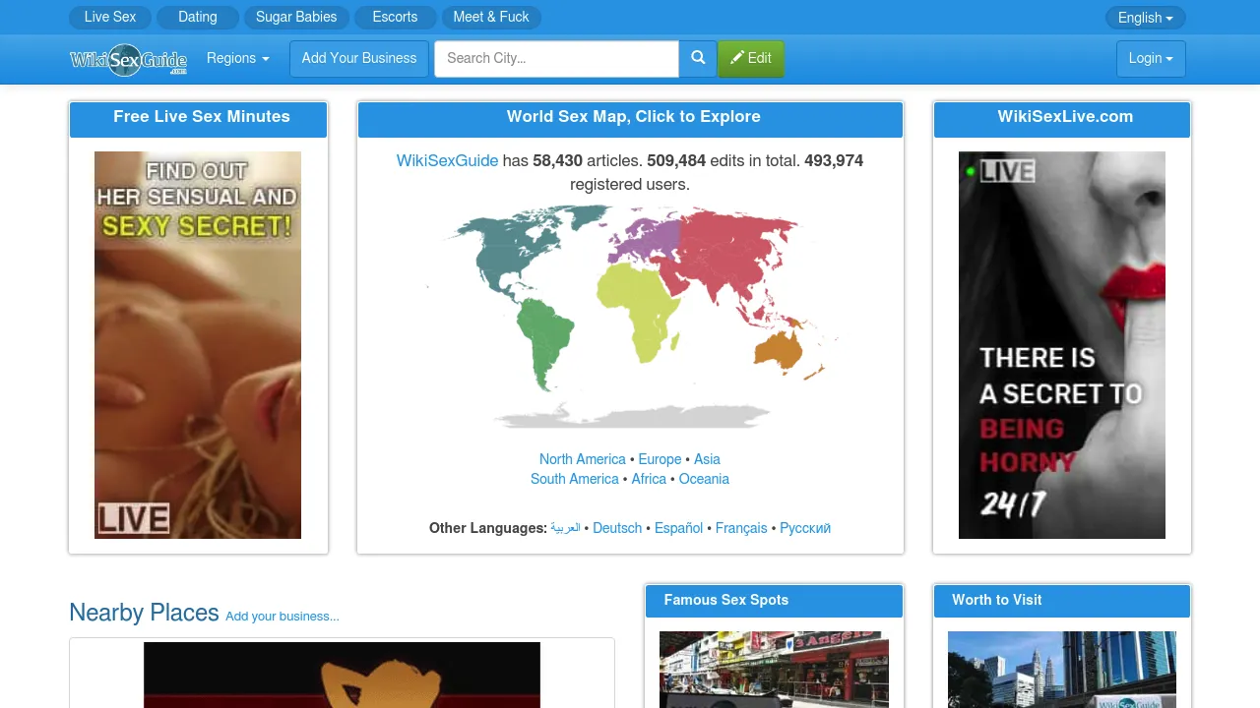Viewport: 1260px width, 708px height.
Task: Open the Login dropdown
Action: coord(1150,58)
